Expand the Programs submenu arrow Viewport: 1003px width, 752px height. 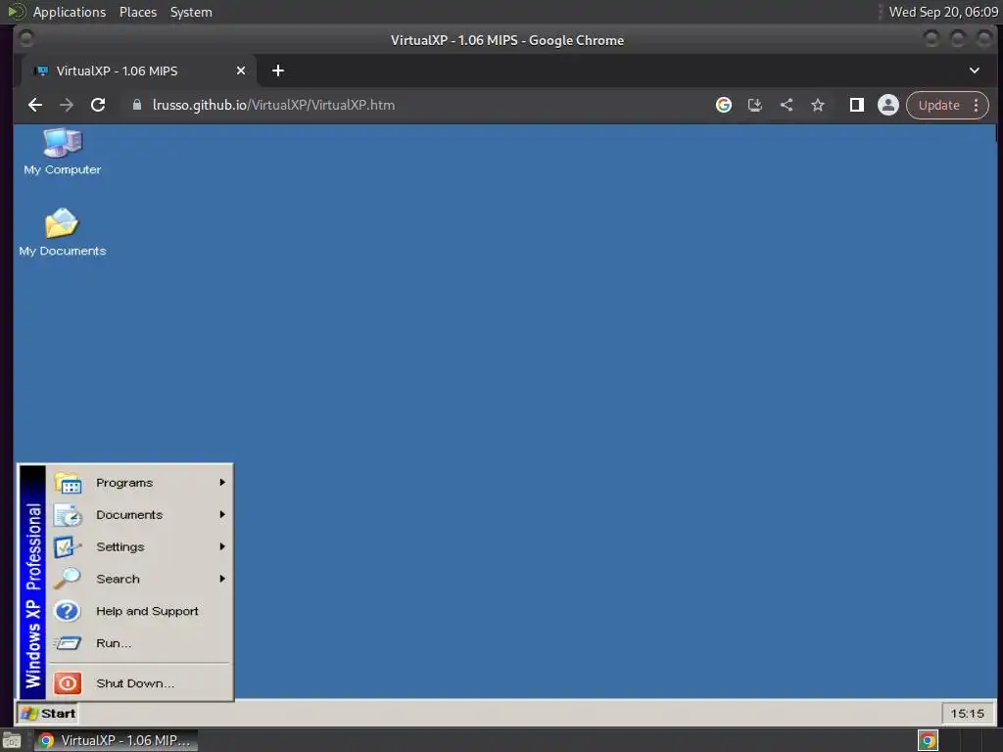[x=222, y=482]
